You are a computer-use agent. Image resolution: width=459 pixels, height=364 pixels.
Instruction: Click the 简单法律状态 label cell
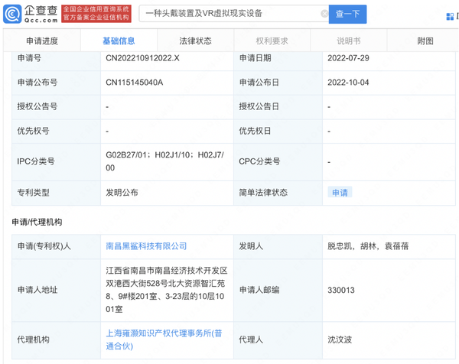[x=278, y=193]
